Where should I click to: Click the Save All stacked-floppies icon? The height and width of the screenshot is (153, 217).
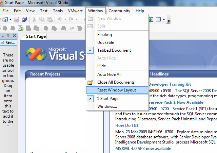(x=24, y=19)
